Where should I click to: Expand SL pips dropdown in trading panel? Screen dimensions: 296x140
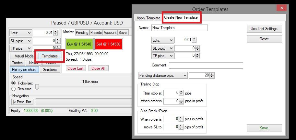21,41
